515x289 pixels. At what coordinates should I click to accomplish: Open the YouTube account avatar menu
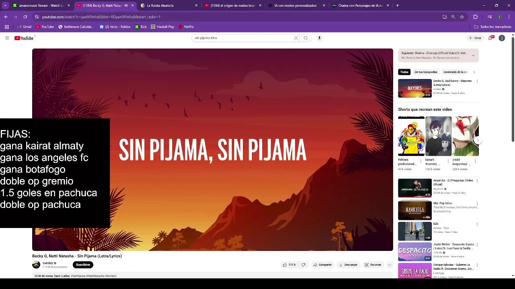coord(502,38)
